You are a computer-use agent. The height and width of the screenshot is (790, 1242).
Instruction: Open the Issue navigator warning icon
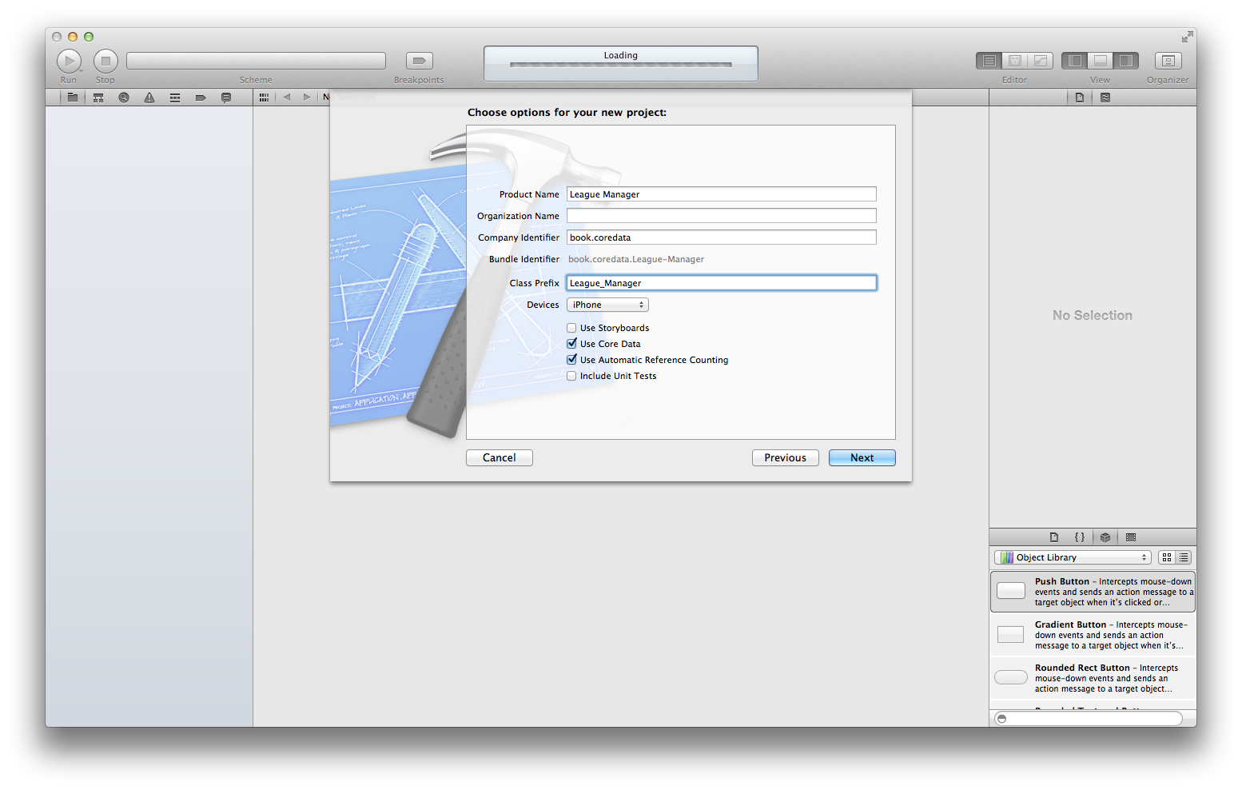(149, 98)
